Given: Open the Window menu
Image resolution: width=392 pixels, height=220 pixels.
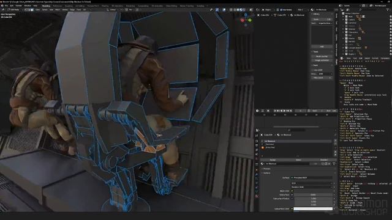Looking at the screenshot, I should point(28,5).
